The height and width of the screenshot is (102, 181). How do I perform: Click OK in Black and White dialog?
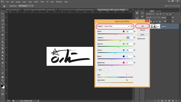pos(142,26)
